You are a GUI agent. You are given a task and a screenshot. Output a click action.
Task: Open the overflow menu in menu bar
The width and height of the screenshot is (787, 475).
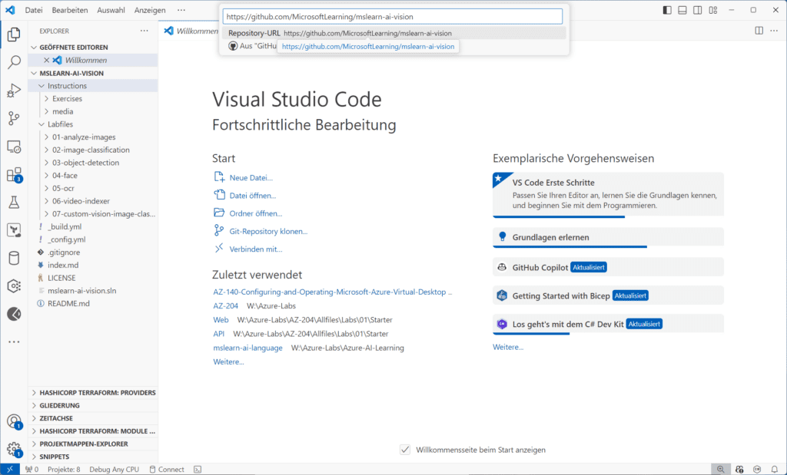181,10
